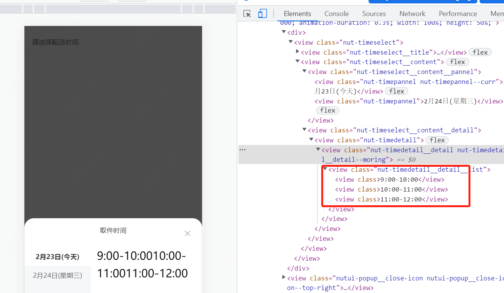Collapse the nut-timeselect__content__pannel node
Image resolution: width=504 pixels, height=293 pixels.
tap(304, 71)
